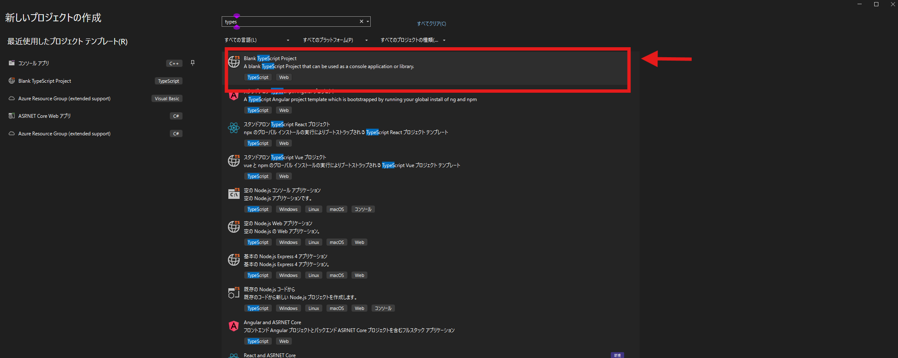Click the recent Blank TypeScript Project globe icon

click(12, 81)
